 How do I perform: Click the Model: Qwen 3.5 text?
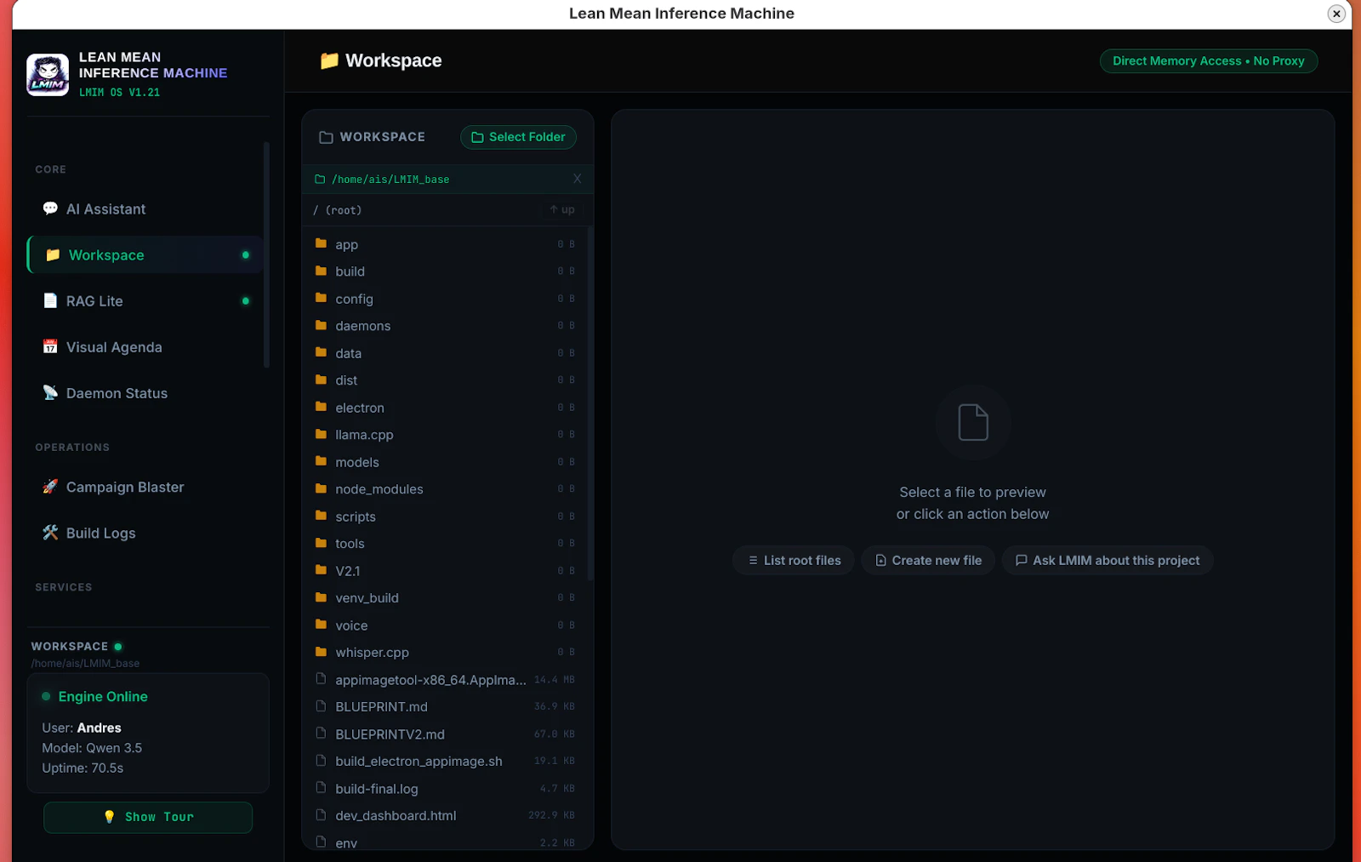[x=92, y=748]
